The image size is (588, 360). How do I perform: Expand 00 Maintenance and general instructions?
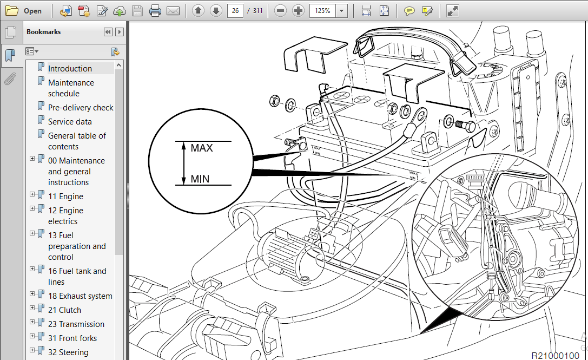tap(32, 159)
